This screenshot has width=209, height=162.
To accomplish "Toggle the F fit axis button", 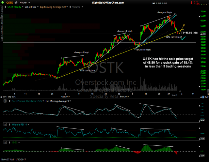I will tap(208, 97).
